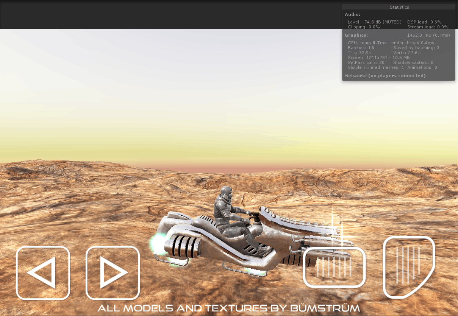Click the DSP load percentage
Viewport: 458px width, 316px height.
tap(424, 22)
